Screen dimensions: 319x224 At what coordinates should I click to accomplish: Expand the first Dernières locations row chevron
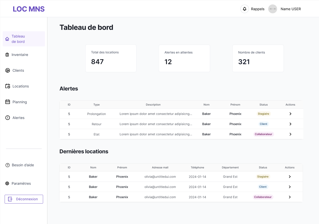point(290,176)
